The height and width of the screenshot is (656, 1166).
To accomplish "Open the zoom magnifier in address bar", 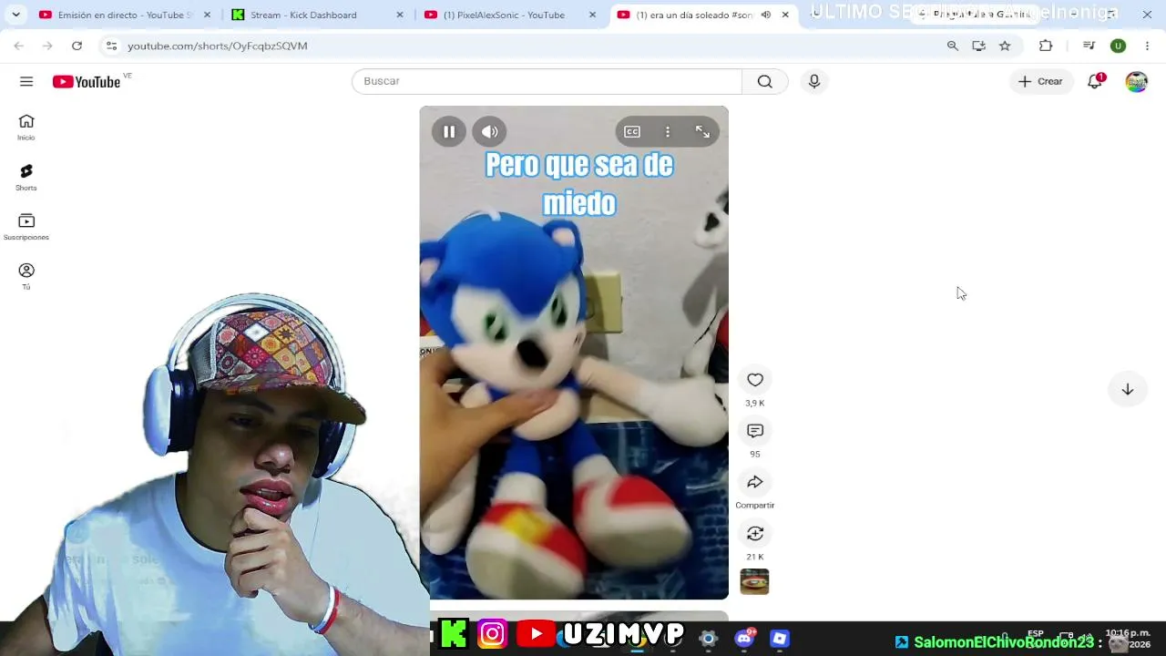I will (x=953, y=46).
